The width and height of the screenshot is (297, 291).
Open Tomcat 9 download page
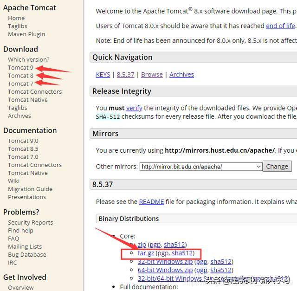pos(20,68)
